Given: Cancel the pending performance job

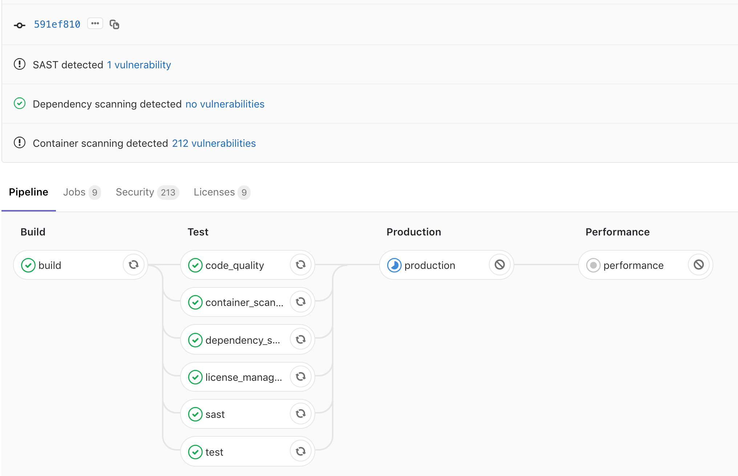Looking at the screenshot, I should click(698, 265).
